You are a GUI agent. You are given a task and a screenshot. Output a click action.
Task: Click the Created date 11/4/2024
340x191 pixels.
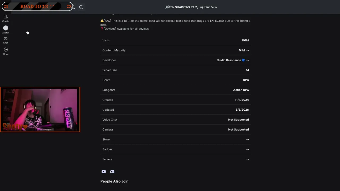coord(242,100)
